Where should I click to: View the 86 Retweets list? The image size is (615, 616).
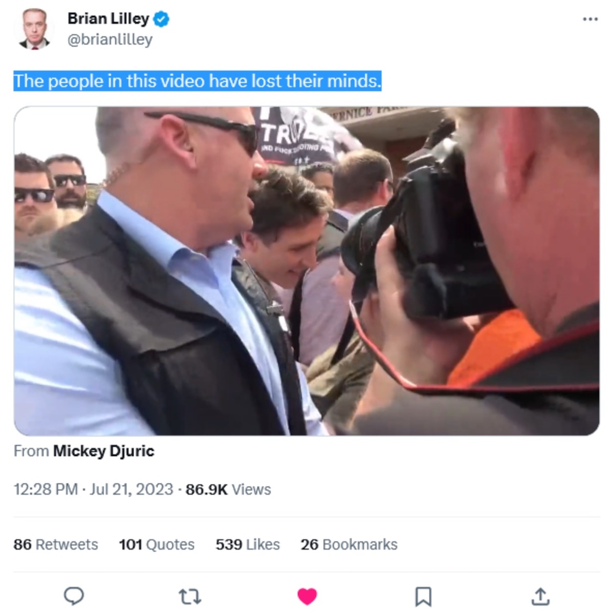pyautogui.click(x=55, y=544)
